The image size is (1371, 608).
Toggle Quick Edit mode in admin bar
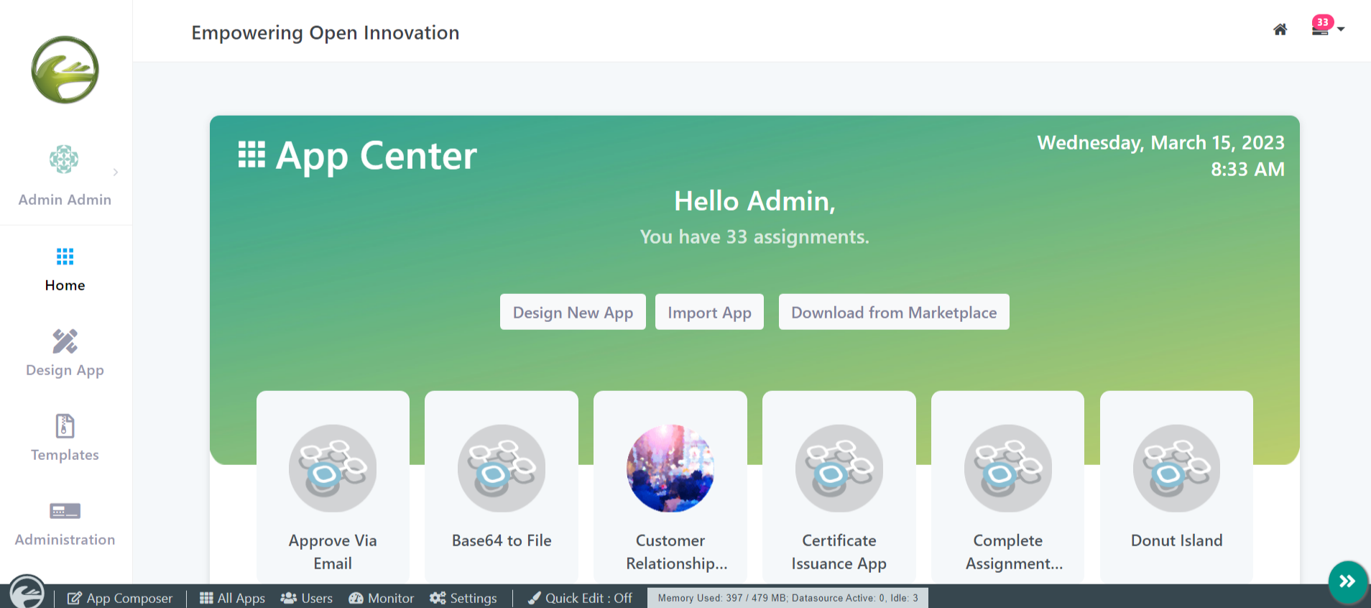580,598
